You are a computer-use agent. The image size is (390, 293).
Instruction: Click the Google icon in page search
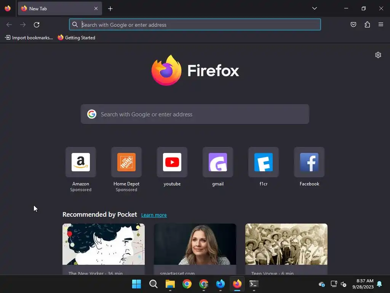tap(92, 114)
